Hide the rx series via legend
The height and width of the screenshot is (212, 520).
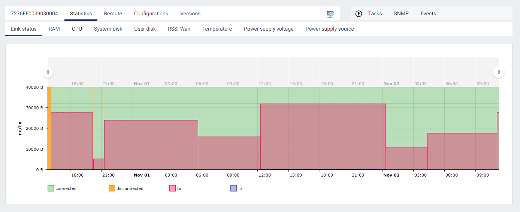click(233, 188)
